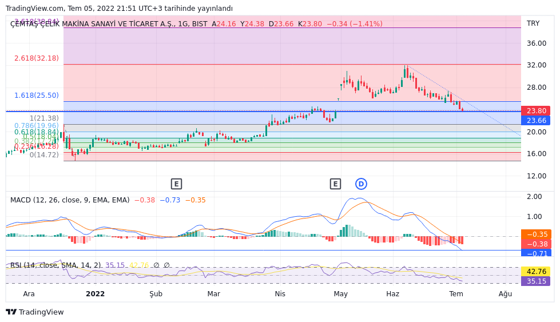Click the TradingView logo at bottom
The height and width of the screenshot is (322, 560).
[35, 312]
